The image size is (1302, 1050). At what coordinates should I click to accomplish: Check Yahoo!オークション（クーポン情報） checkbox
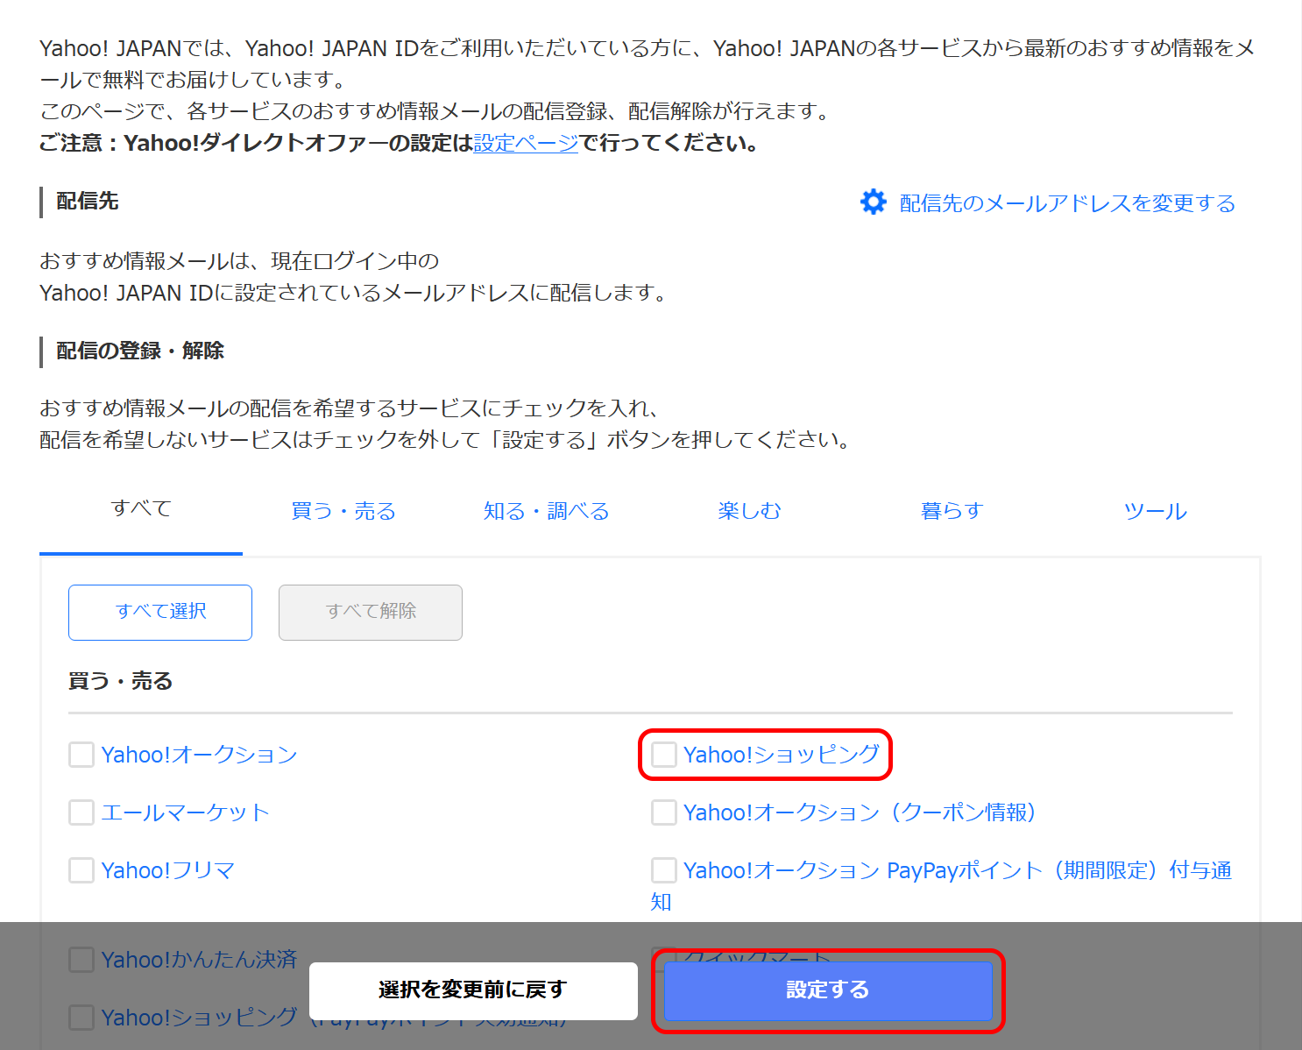coord(663,812)
